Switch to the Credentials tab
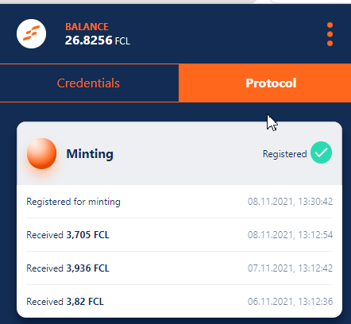Image resolution: width=351 pixels, height=324 pixels. coord(89,83)
